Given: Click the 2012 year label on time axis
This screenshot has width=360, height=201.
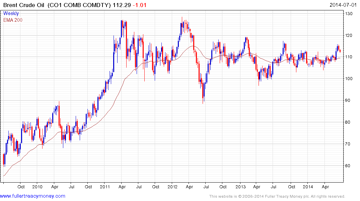Looking at the screenshot, I should [172, 187].
